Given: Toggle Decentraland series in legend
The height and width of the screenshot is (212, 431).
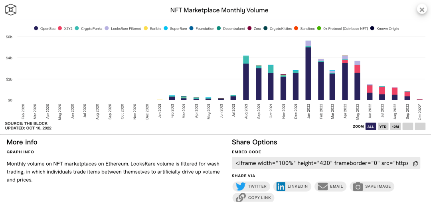Looking at the screenshot, I should (x=231, y=28).
